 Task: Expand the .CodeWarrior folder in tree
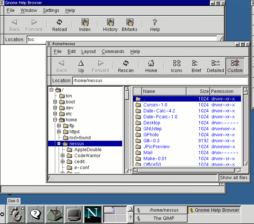click(63, 156)
